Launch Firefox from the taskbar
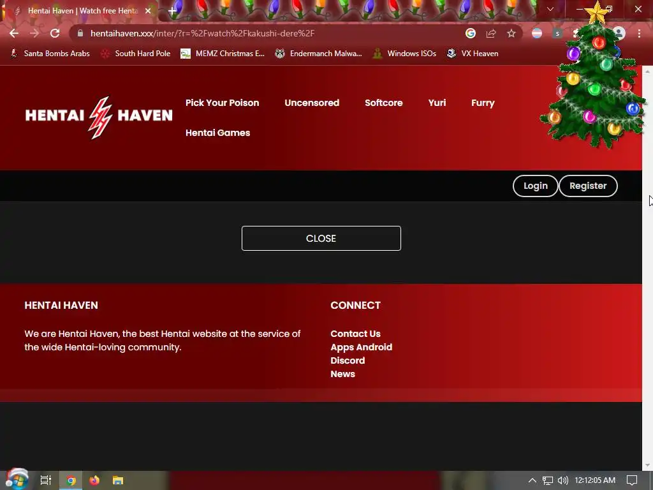Screen dimensions: 653x490 click(x=94, y=480)
